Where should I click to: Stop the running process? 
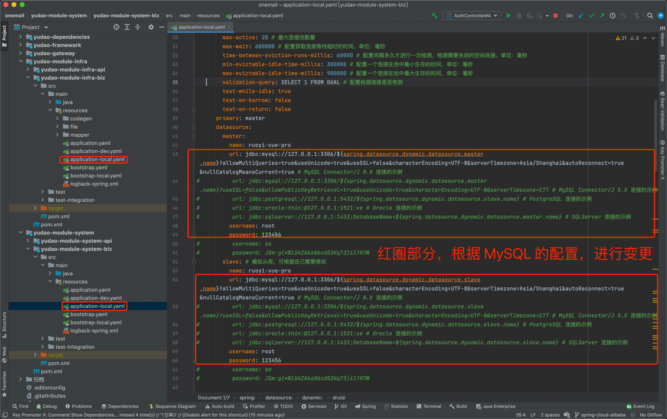tap(555, 16)
